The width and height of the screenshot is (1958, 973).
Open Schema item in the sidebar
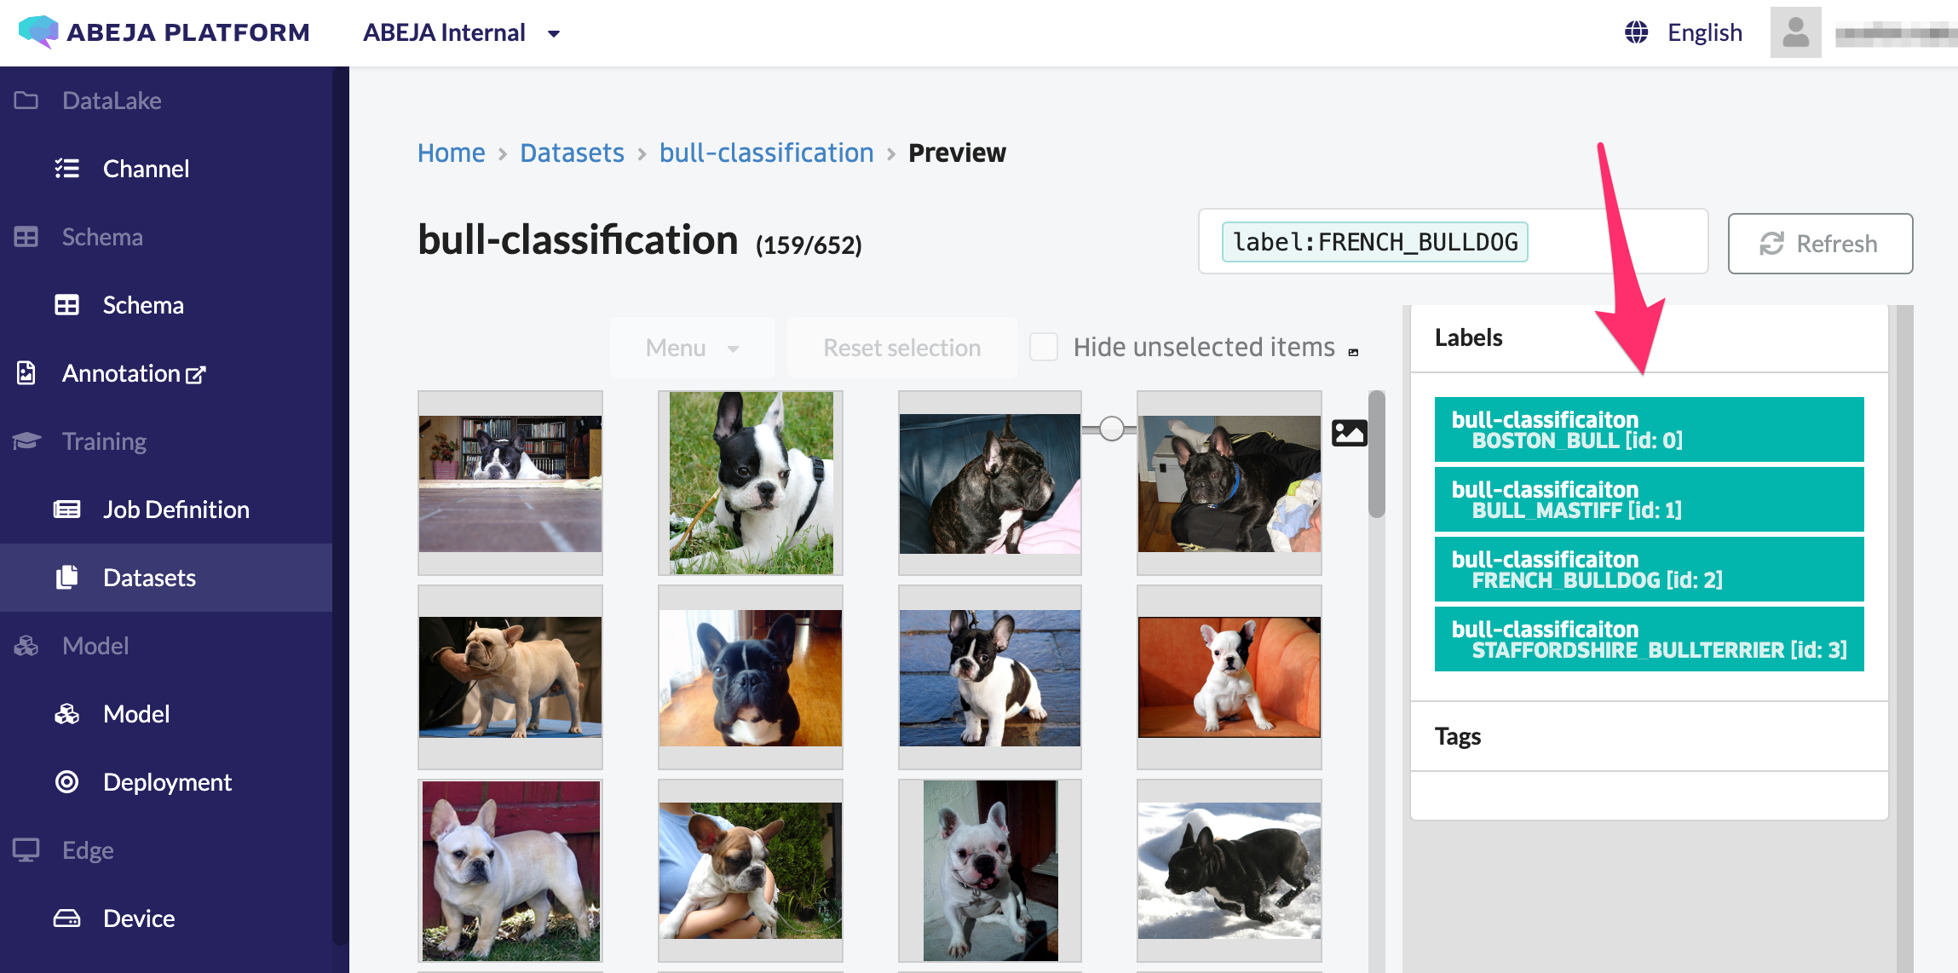pos(166,305)
